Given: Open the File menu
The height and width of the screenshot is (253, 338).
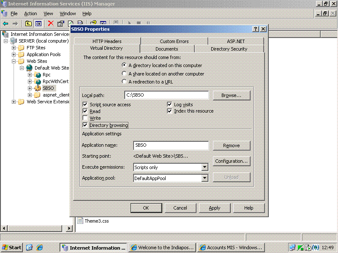Looking at the screenshot, I should [x=14, y=13].
